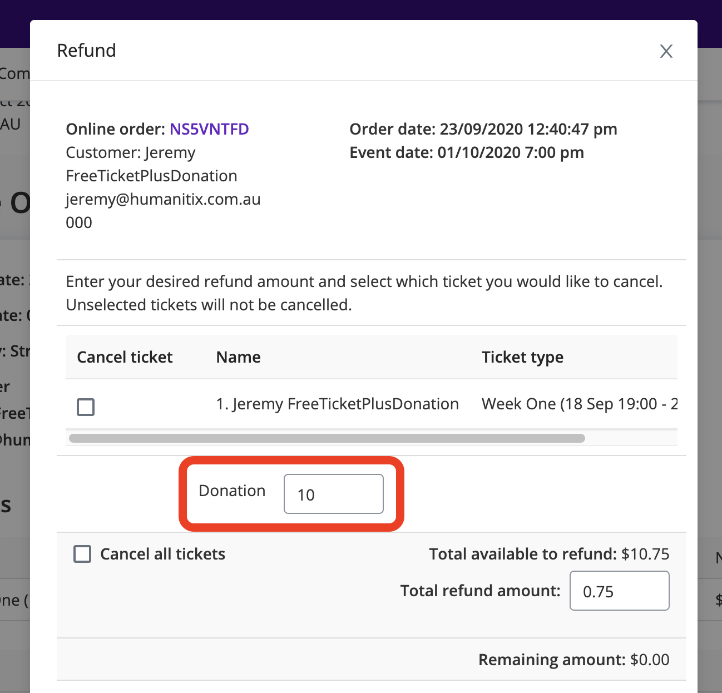This screenshot has height=693, width=722.
Task: Click the Event date text
Action: click(467, 152)
